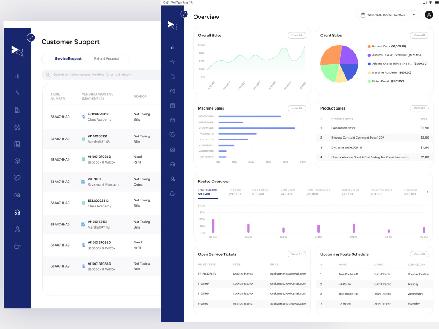The image size is (439, 329).
Task: Click View All in Upcoming Route Schedule
Action: [419, 254]
